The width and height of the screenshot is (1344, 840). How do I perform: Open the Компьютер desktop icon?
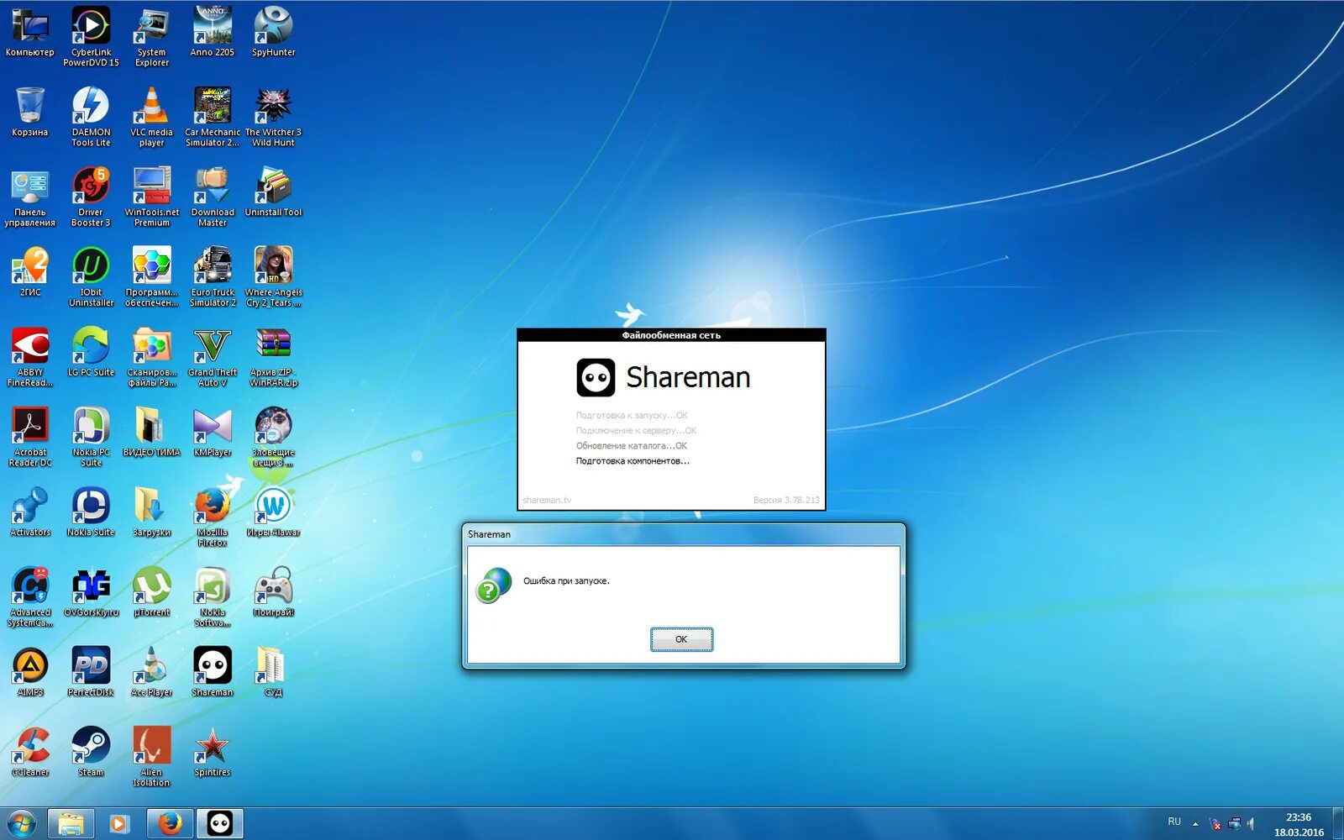point(30,34)
